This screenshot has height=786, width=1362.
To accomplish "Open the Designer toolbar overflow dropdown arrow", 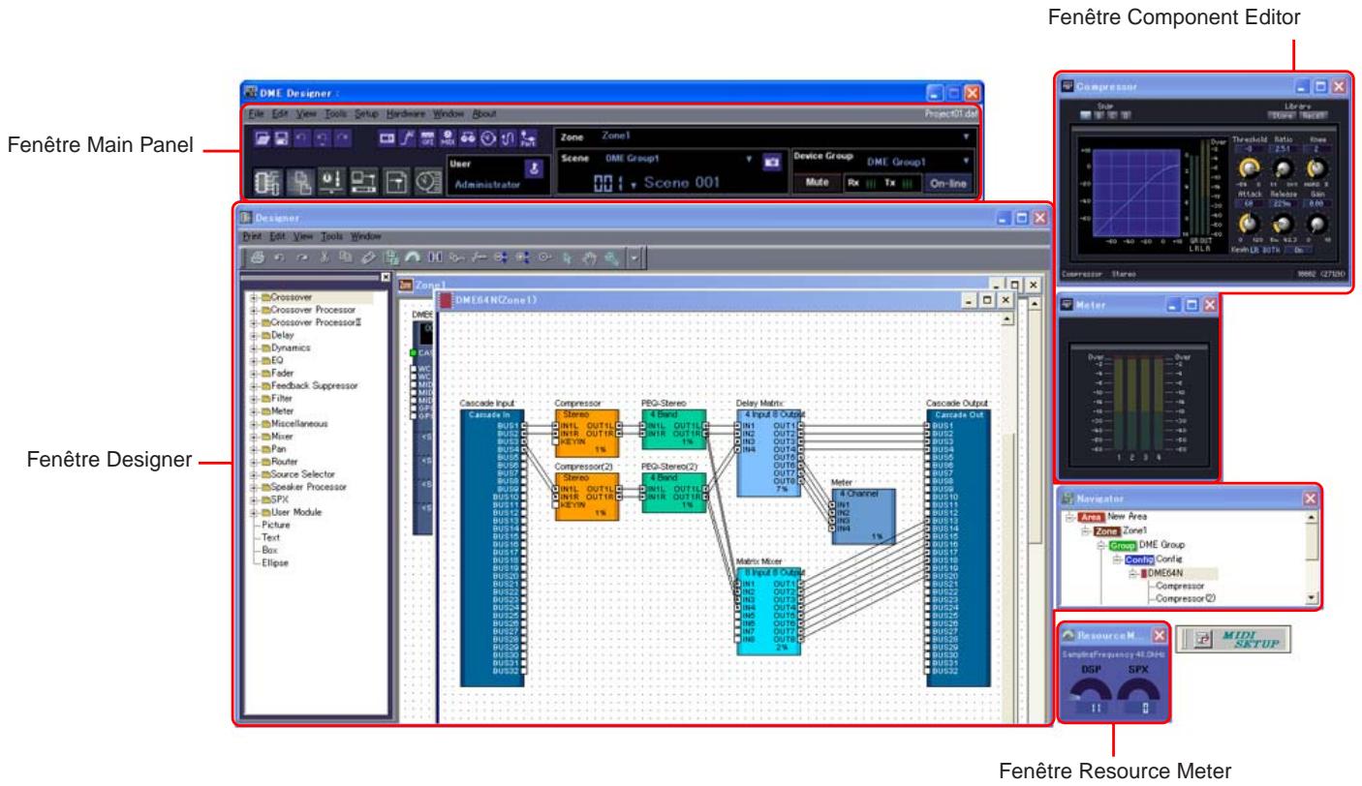I will 634,257.
